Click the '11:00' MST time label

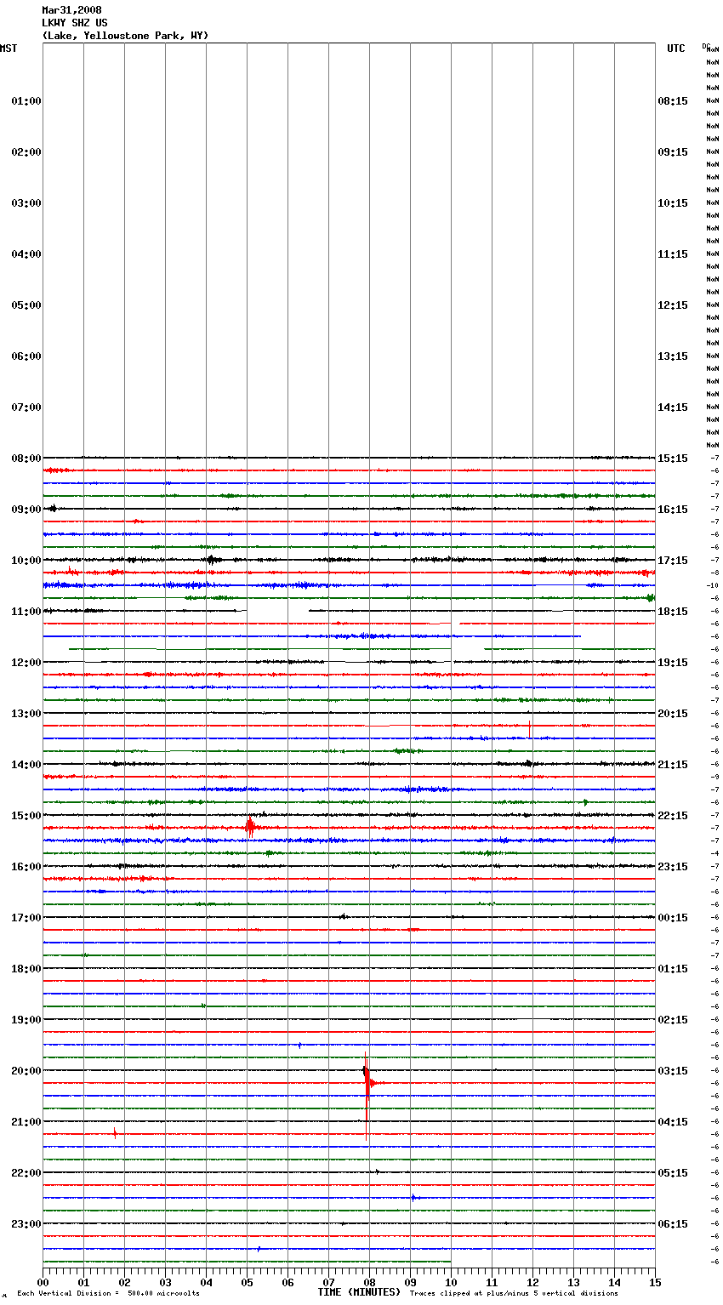click(26, 612)
